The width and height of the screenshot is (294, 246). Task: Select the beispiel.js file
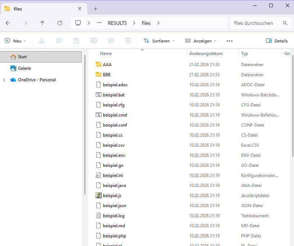112,196
